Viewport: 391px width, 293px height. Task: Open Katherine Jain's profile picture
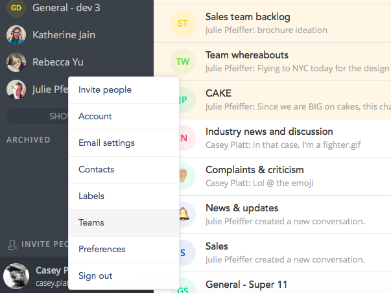point(16,35)
